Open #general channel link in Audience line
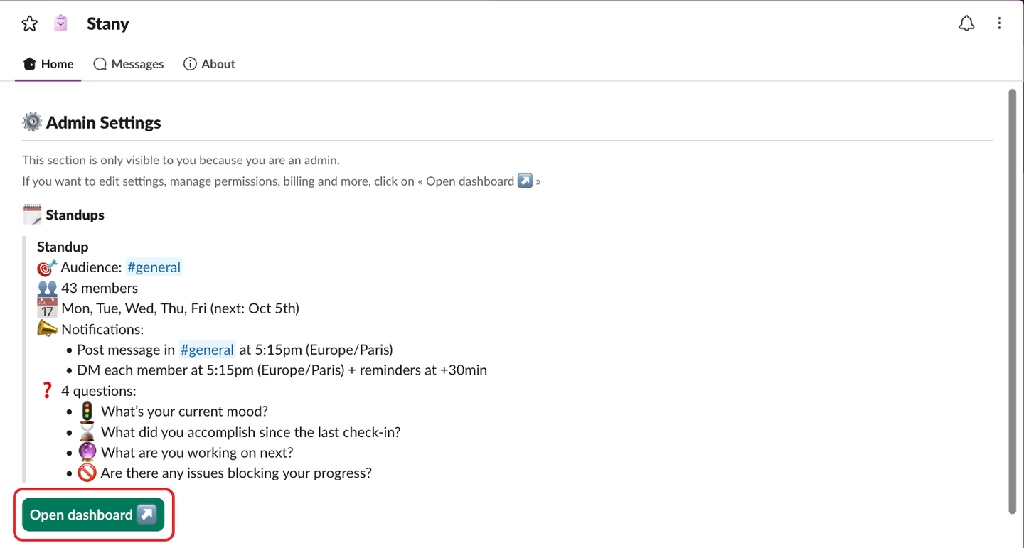 point(154,267)
